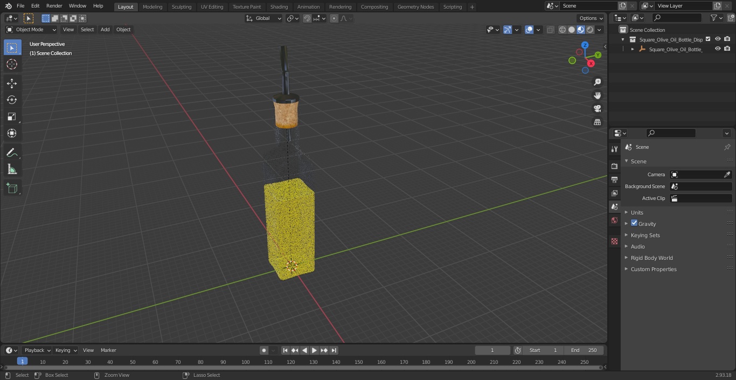Click the Keying button in timeline
Viewport: 736px width, 380px height.
tap(66, 350)
